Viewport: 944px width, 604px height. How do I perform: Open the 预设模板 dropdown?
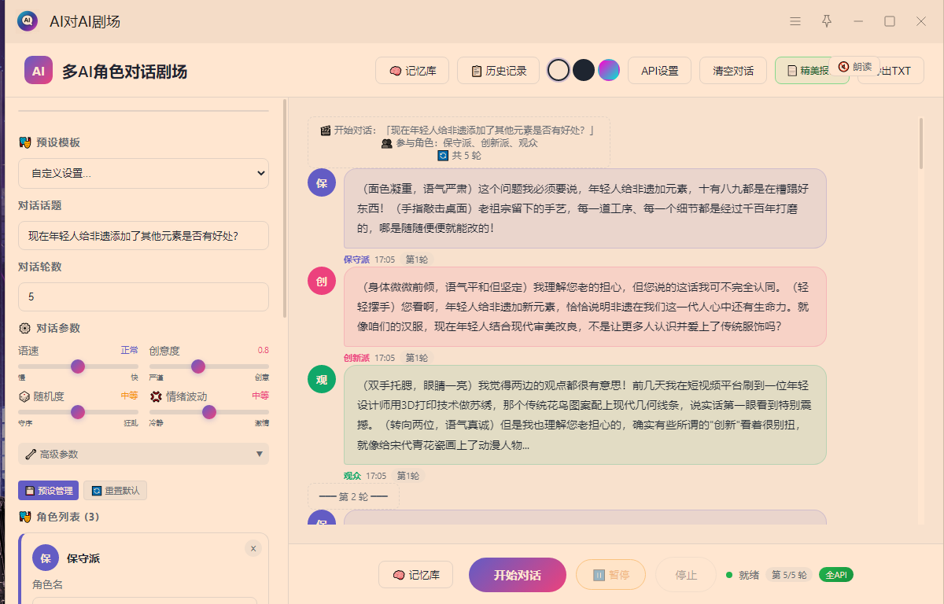(143, 173)
